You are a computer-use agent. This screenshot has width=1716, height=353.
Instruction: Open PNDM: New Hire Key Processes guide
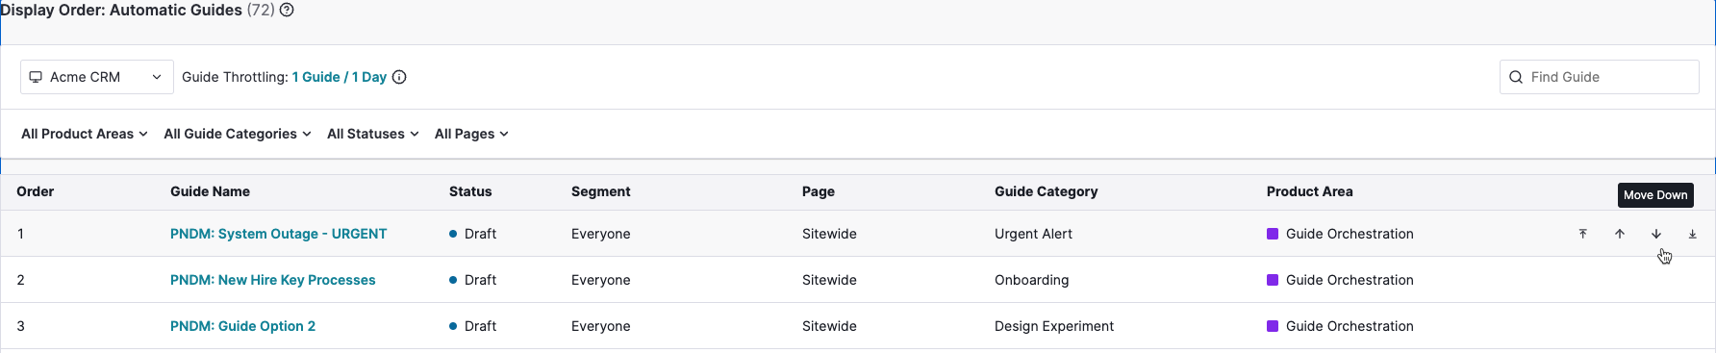pyautogui.click(x=272, y=280)
